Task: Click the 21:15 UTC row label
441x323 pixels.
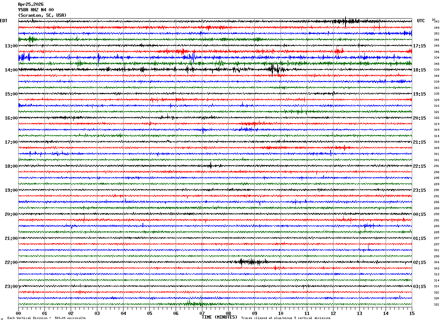Action: click(x=419, y=142)
